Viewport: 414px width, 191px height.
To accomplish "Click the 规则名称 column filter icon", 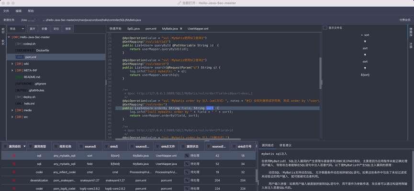I will point(56,147).
